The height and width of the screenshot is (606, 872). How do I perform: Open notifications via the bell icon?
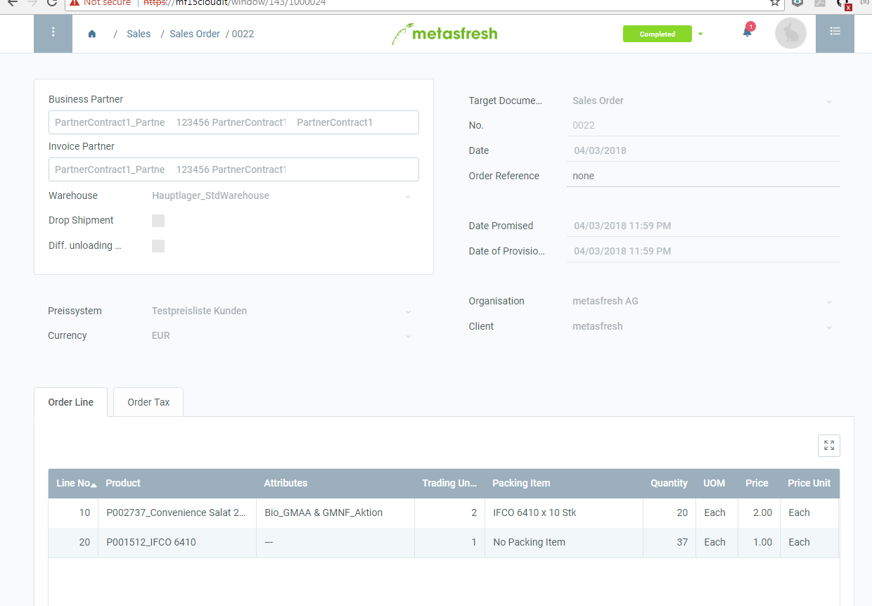(745, 32)
